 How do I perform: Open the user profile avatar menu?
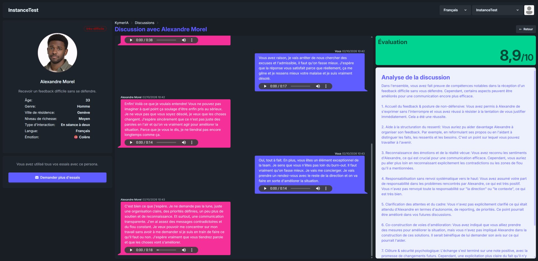[529, 10]
